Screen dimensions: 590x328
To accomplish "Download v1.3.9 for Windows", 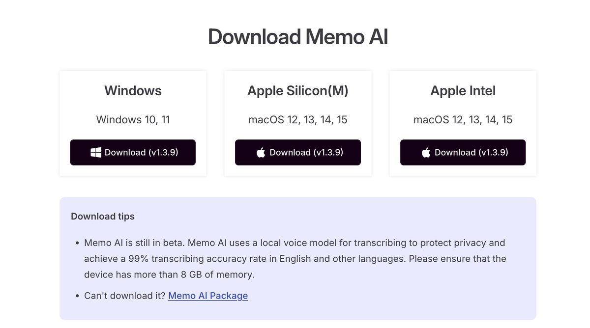I will (x=133, y=152).
